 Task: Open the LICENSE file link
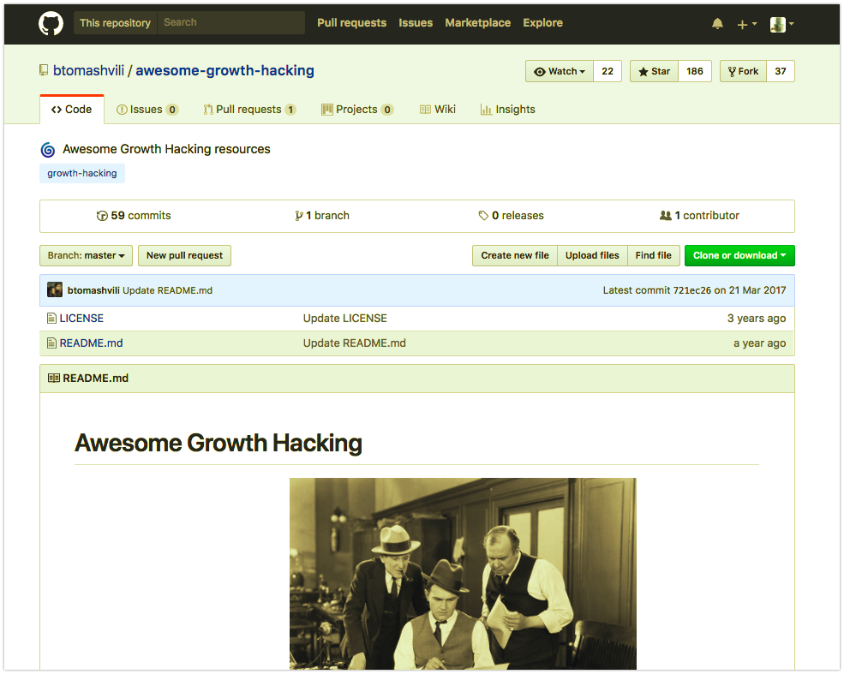point(82,317)
